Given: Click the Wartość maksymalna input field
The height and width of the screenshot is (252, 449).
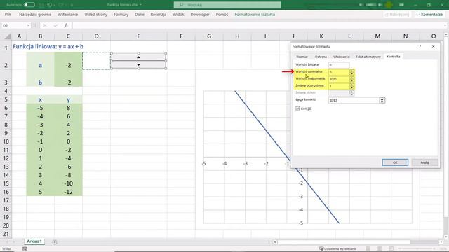Looking at the screenshot, I should (x=339, y=79).
